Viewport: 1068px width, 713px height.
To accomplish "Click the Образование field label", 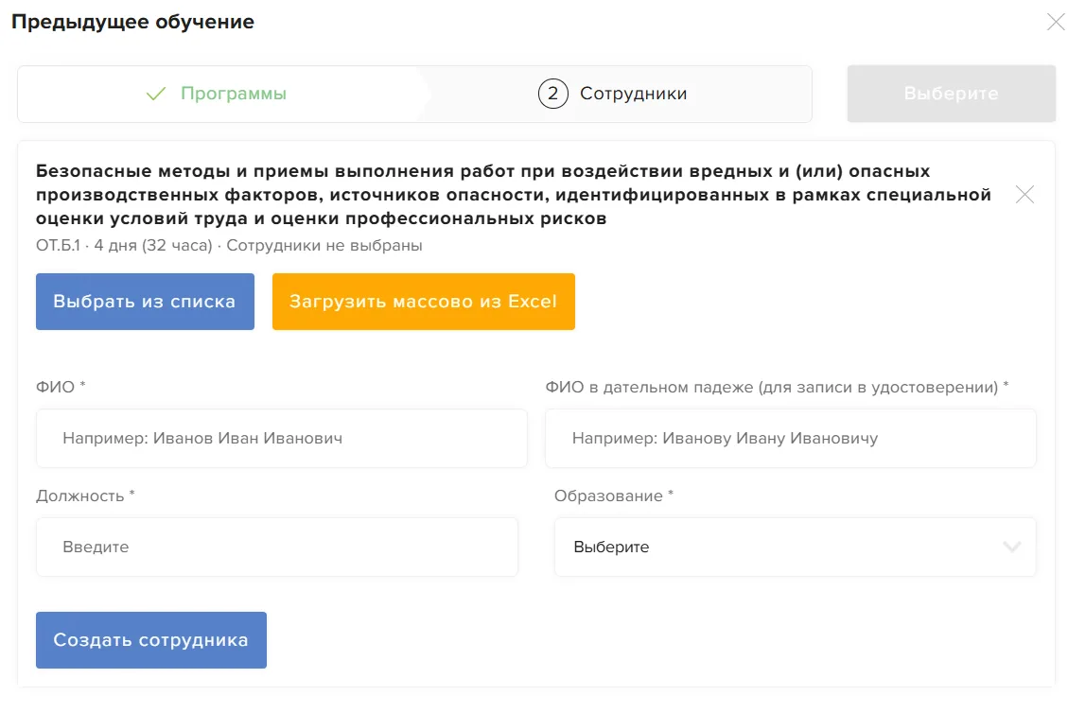I will tap(614, 496).
